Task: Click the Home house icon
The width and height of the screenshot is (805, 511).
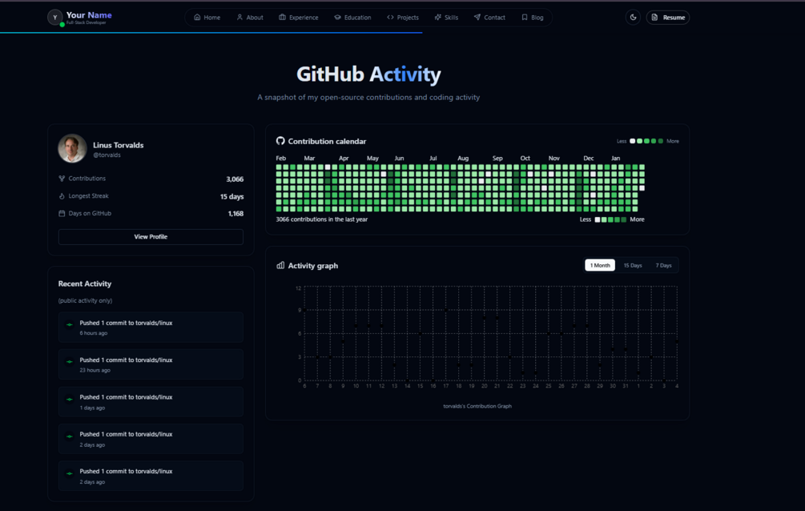Action: [196, 18]
